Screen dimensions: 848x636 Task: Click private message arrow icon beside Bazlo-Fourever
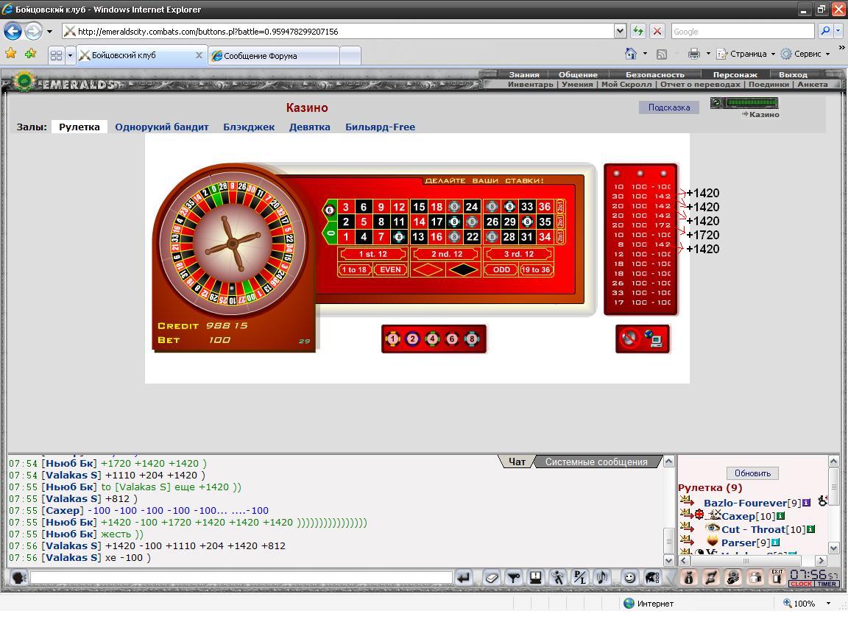point(687,501)
